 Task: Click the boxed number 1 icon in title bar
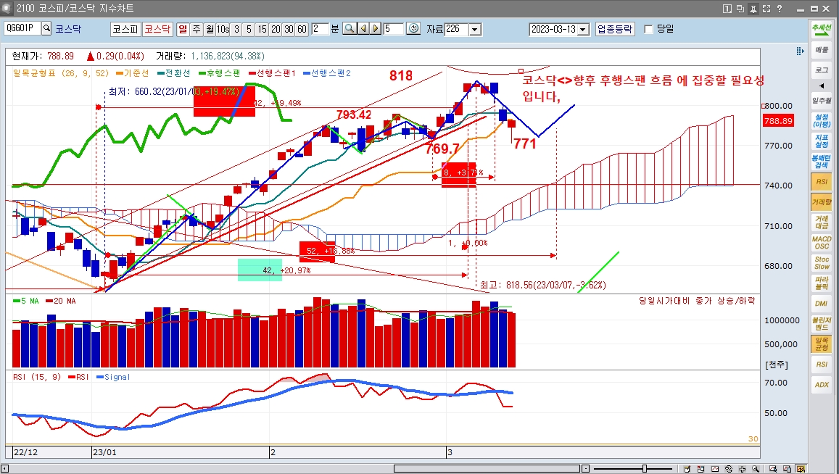pos(727,9)
